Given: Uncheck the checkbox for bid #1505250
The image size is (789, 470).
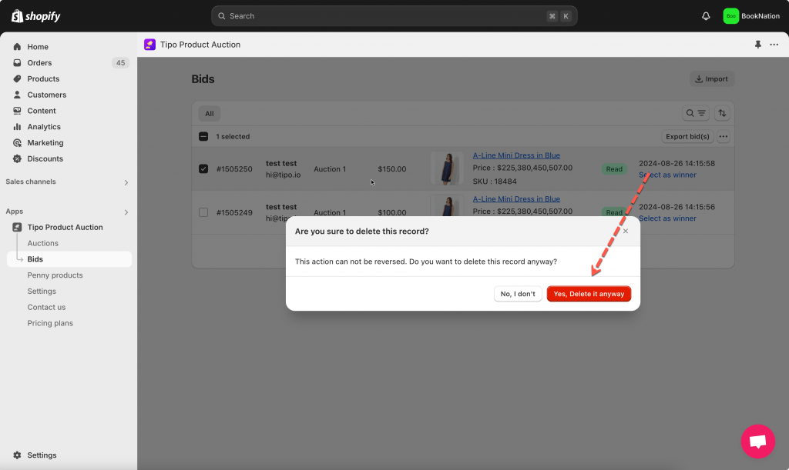Looking at the screenshot, I should click(203, 168).
